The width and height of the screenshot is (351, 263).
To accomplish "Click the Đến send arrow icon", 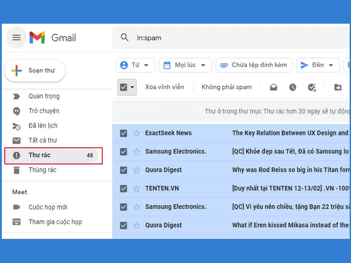I will (304, 65).
